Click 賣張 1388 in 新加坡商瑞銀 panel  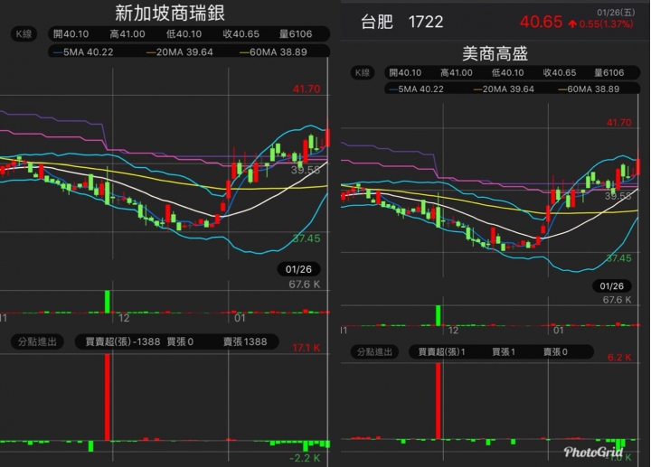[x=245, y=341]
